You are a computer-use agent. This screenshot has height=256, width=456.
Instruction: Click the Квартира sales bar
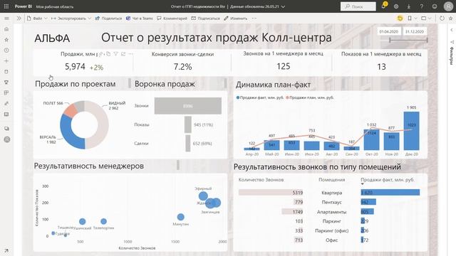pos(390,192)
